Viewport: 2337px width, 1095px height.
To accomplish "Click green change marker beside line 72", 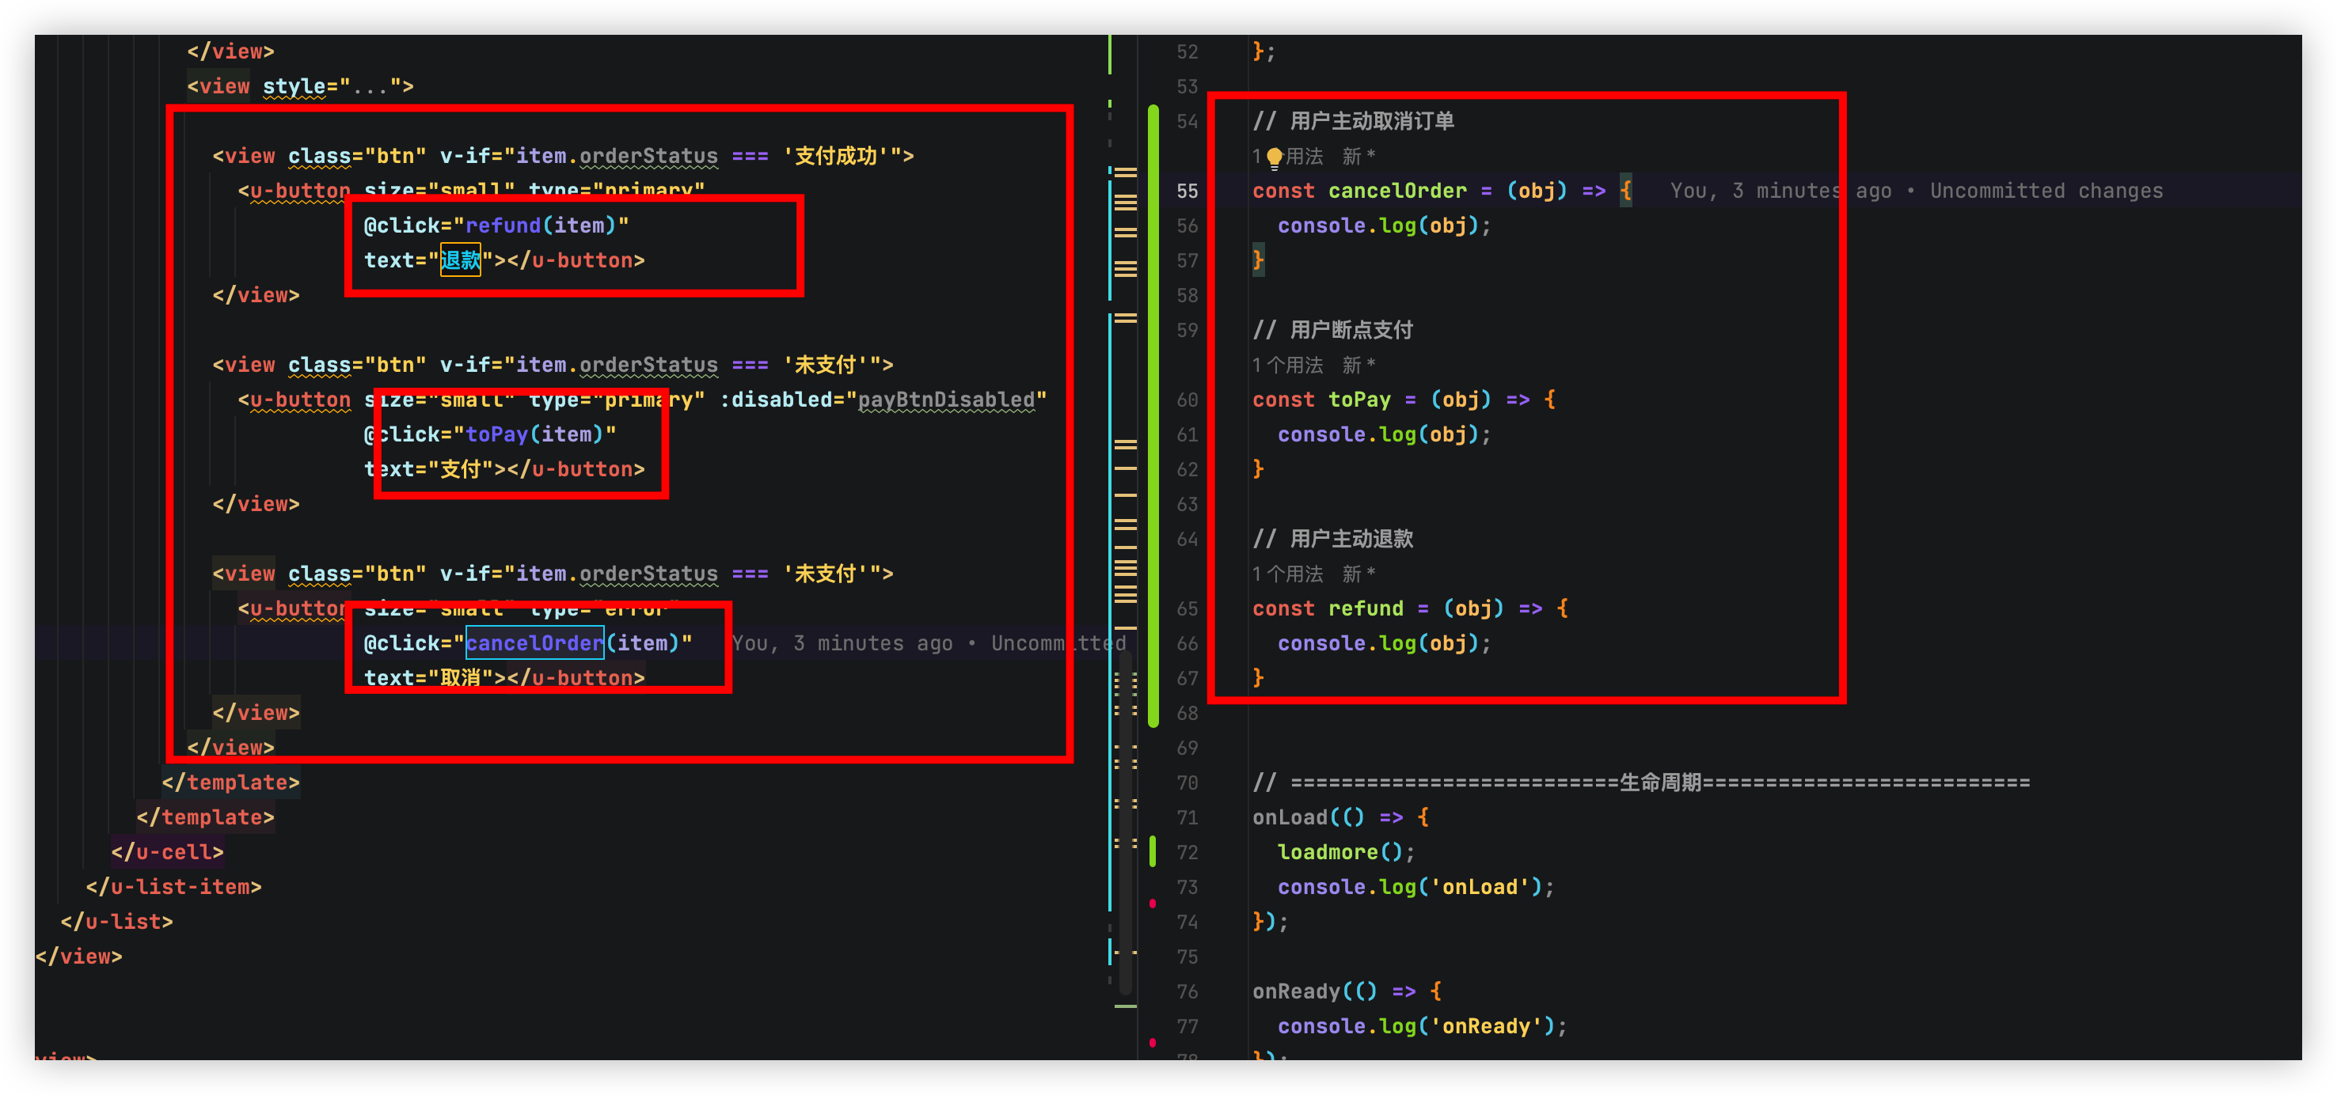I will click(1152, 851).
